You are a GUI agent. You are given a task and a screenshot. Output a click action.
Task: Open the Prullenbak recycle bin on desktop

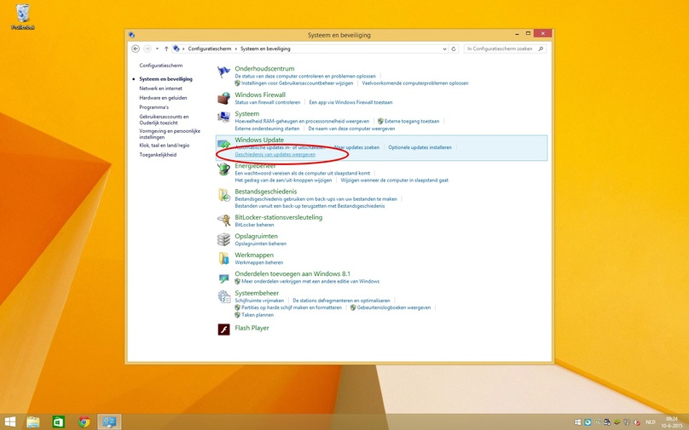point(23,16)
